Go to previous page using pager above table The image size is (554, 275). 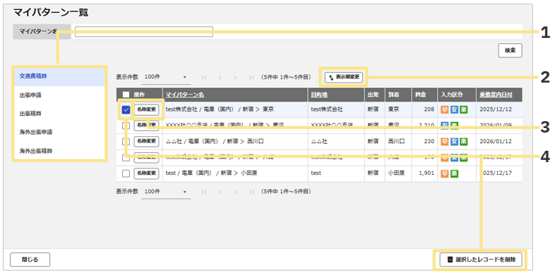click(219, 77)
